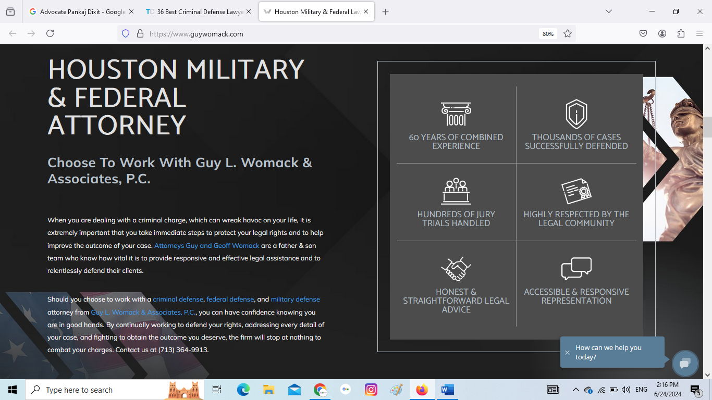The width and height of the screenshot is (712, 400).
Task: Open a new tab with the plus button
Action: pyautogui.click(x=385, y=11)
